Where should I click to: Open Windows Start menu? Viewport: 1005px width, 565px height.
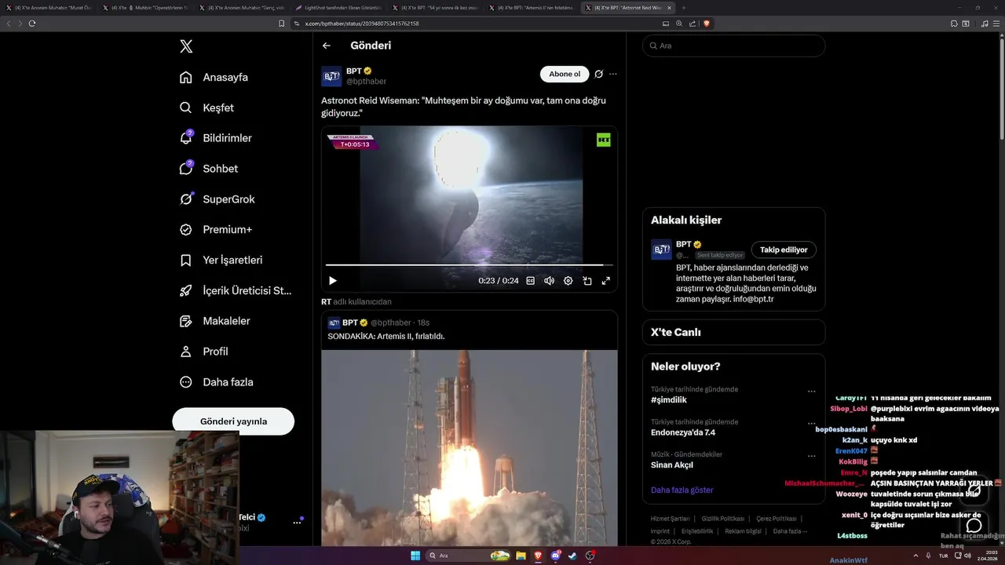click(415, 556)
